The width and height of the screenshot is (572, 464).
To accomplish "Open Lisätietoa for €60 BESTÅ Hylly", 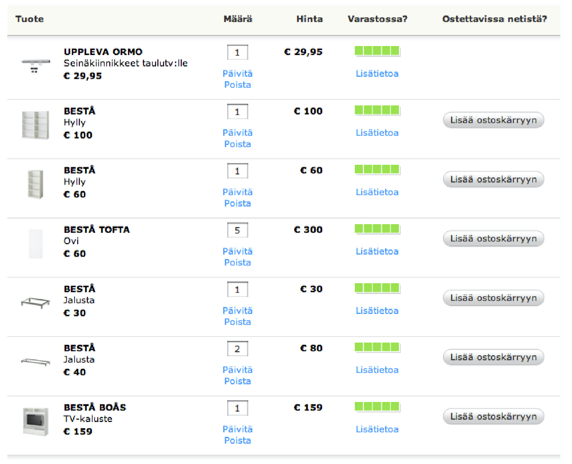I will (377, 192).
